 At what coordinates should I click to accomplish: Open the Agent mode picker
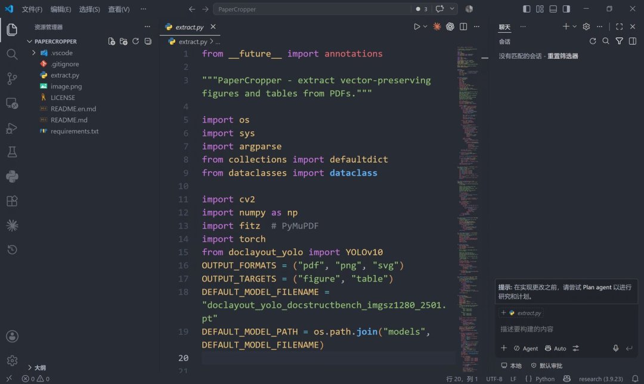526,348
